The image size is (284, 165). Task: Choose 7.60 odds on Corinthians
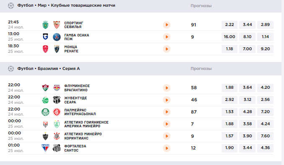coord(265,136)
